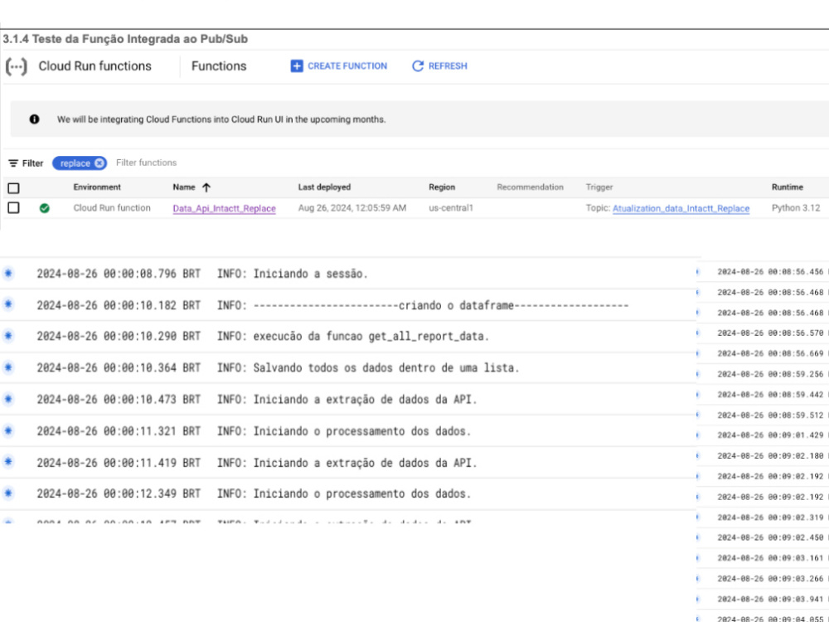Viewport: 829px width, 622px height.
Task: Click the green status checkmark of the function
Action: coord(45,208)
